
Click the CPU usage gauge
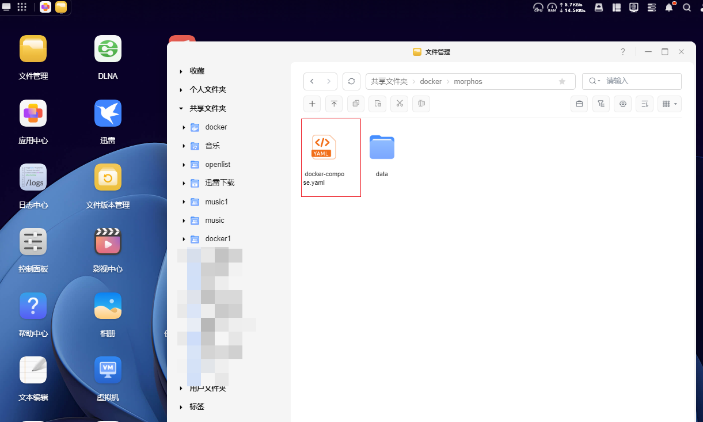(x=538, y=7)
